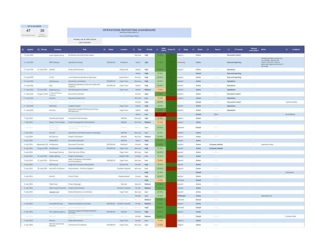Select the Company column header
Image resolution: width=325 pixels, height=251 pixels.
coord(58,49)
